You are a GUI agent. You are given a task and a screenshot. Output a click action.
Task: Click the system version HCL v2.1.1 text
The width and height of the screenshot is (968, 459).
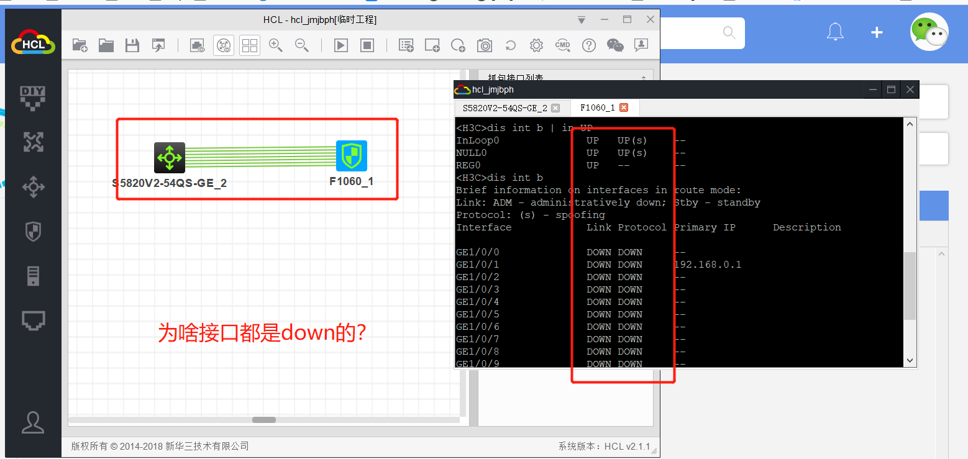point(604,446)
